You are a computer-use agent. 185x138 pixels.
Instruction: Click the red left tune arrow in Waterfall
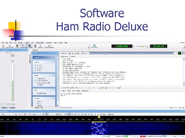click(20, 114)
